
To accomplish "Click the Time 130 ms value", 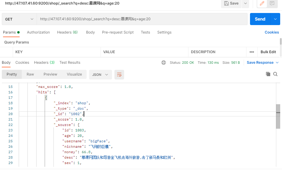I will 213,63.
